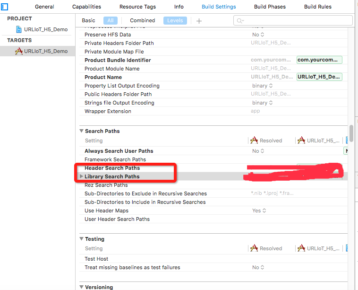Click the Wrapper Extension app value
Viewport: 358px width, 290px height.
tap(255, 111)
